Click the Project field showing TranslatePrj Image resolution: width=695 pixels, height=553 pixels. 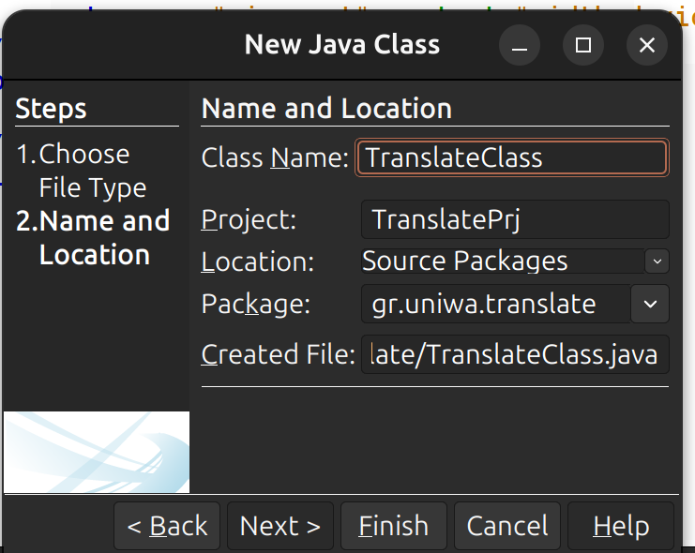click(x=515, y=219)
